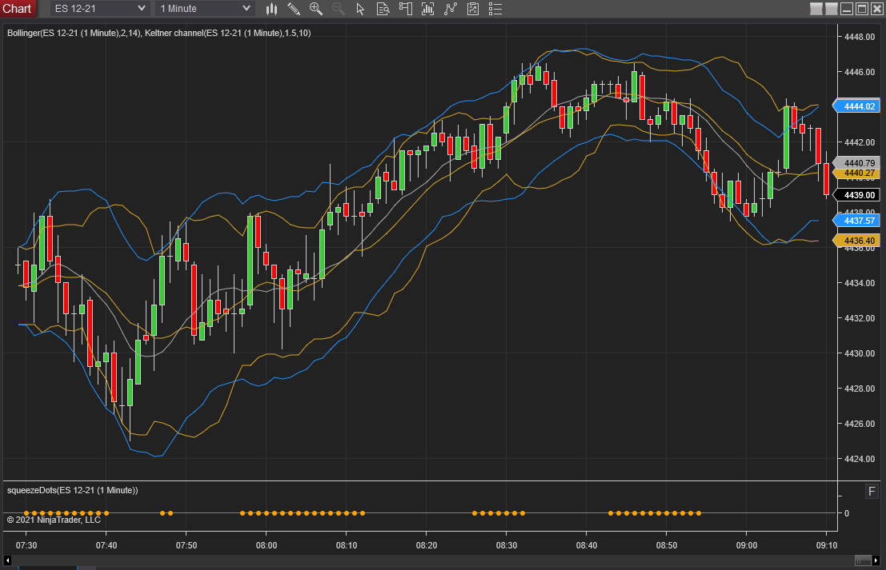Viewport: 886px width, 570px height.
Task: Click the Chart title tab
Action: pyautogui.click(x=17, y=9)
